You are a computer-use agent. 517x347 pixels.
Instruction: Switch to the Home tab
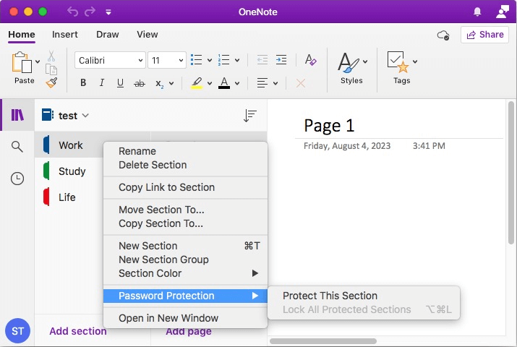coord(22,35)
